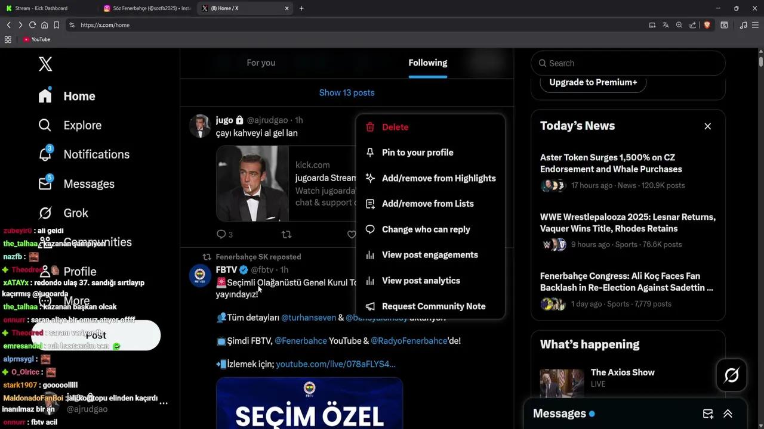Share this page using the share icon
764x429 pixels.
(693, 25)
